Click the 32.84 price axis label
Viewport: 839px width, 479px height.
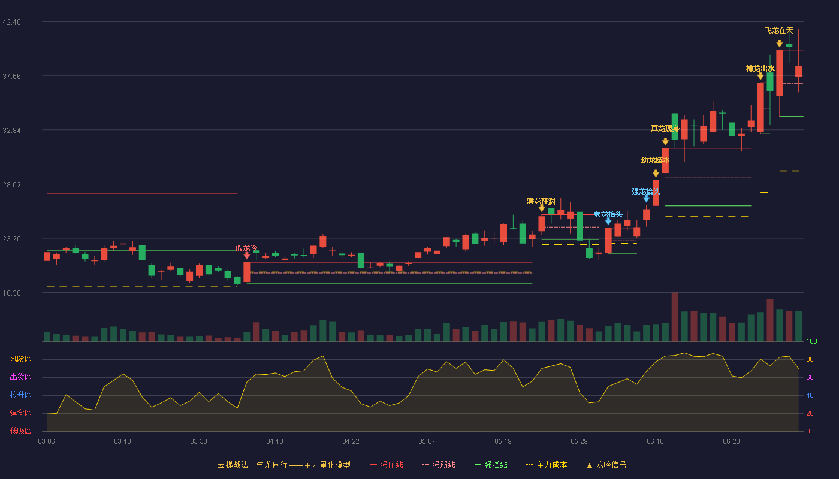11,131
